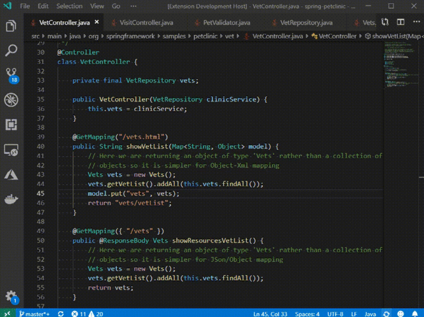Viewport: 424px width, 317px height.
Task: Change end of line sequence LF
Action: [354, 314]
